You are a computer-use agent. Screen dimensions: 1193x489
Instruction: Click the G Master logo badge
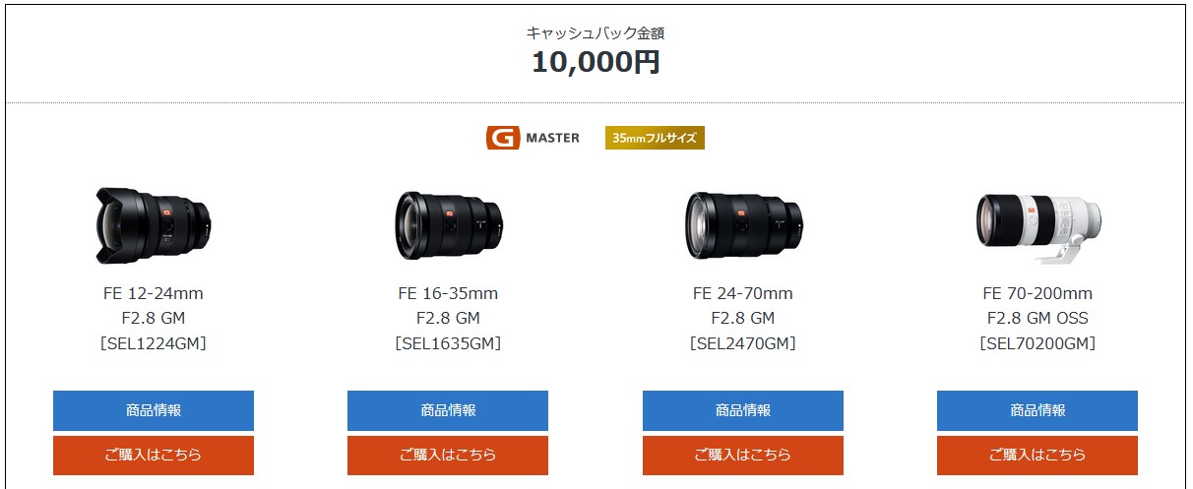point(533,138)
